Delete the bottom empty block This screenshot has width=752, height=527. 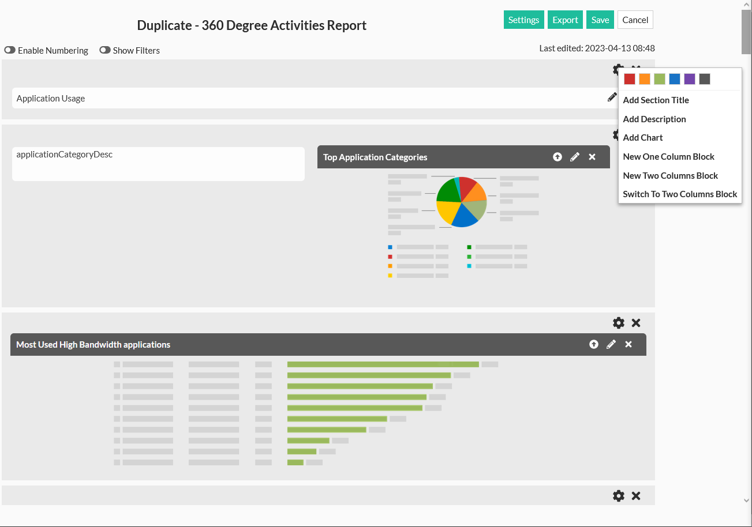pos(635,495)
